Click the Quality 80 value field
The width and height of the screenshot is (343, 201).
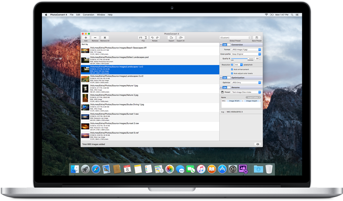coord(257,59)
